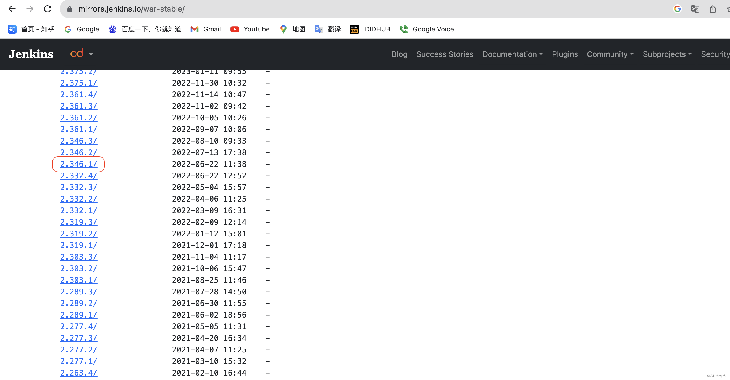Viewport: 730px width, 380px height.
Task: Open version 2.319.3 directory
Action: click(x=79, y=222)
